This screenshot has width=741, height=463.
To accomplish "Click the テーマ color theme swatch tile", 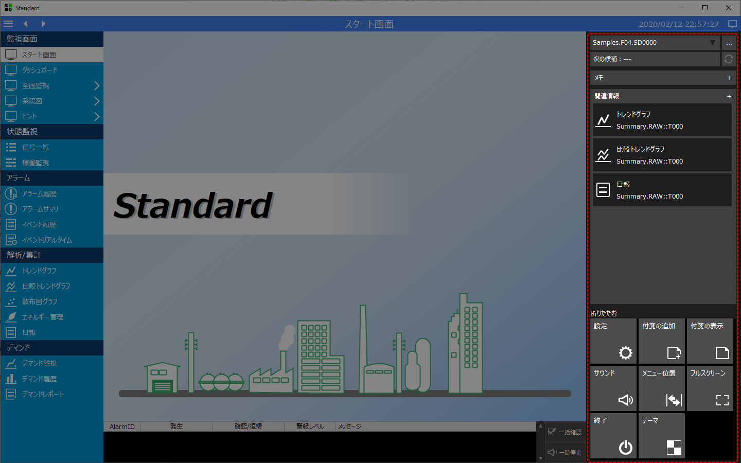I will [661, 436].
